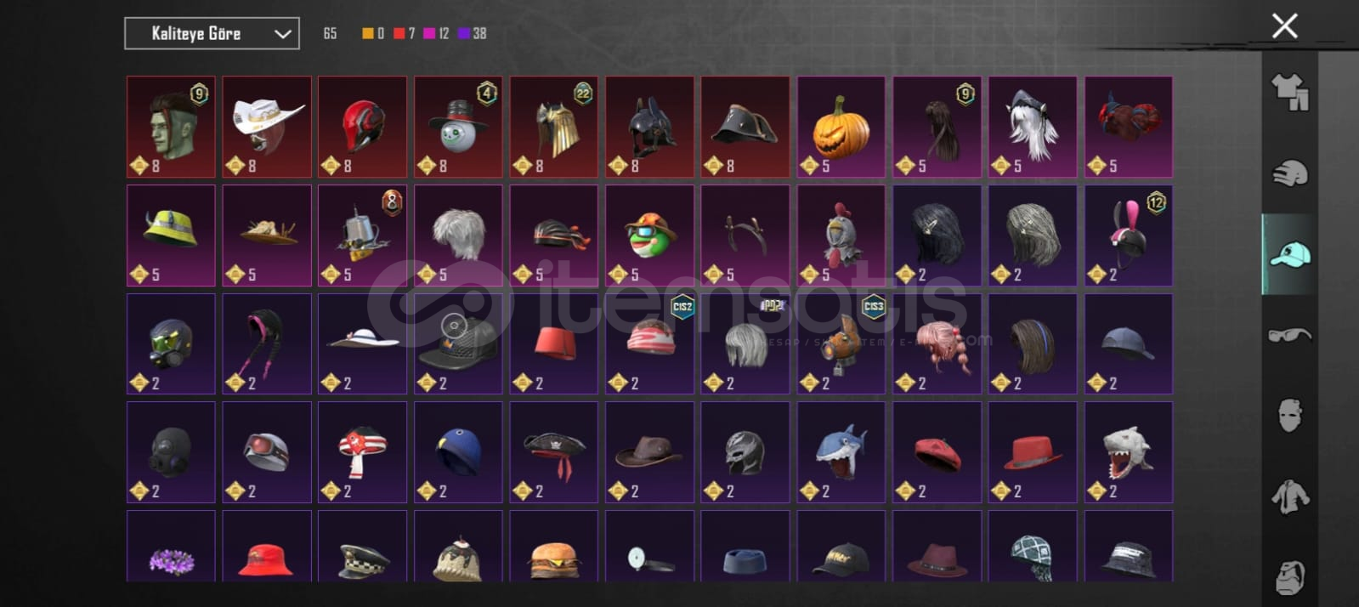This screenshot has width=1359, height=607.
Task: Select the chicken costume head item
Action: pyautogui.click(x=841, y=235)
